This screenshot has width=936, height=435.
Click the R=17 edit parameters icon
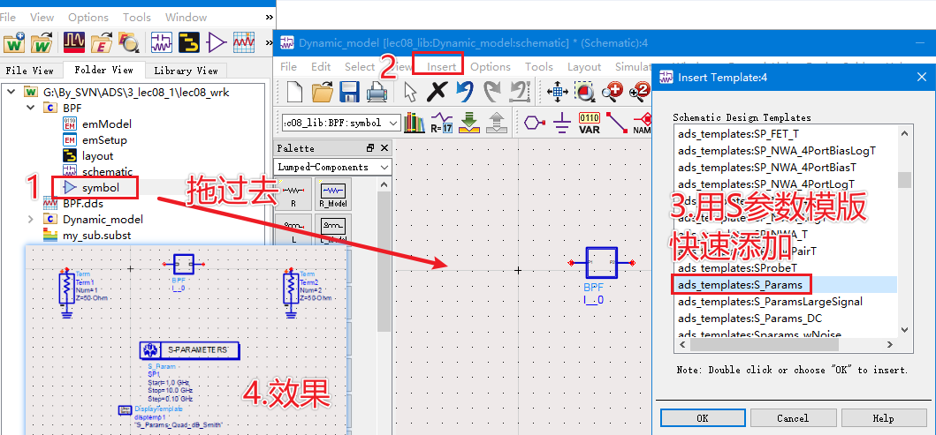[x=442, y=124]
